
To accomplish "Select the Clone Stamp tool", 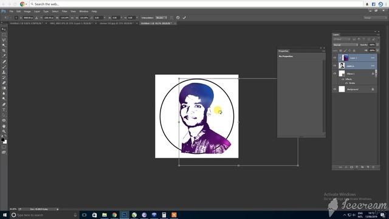I will point(4,72).
